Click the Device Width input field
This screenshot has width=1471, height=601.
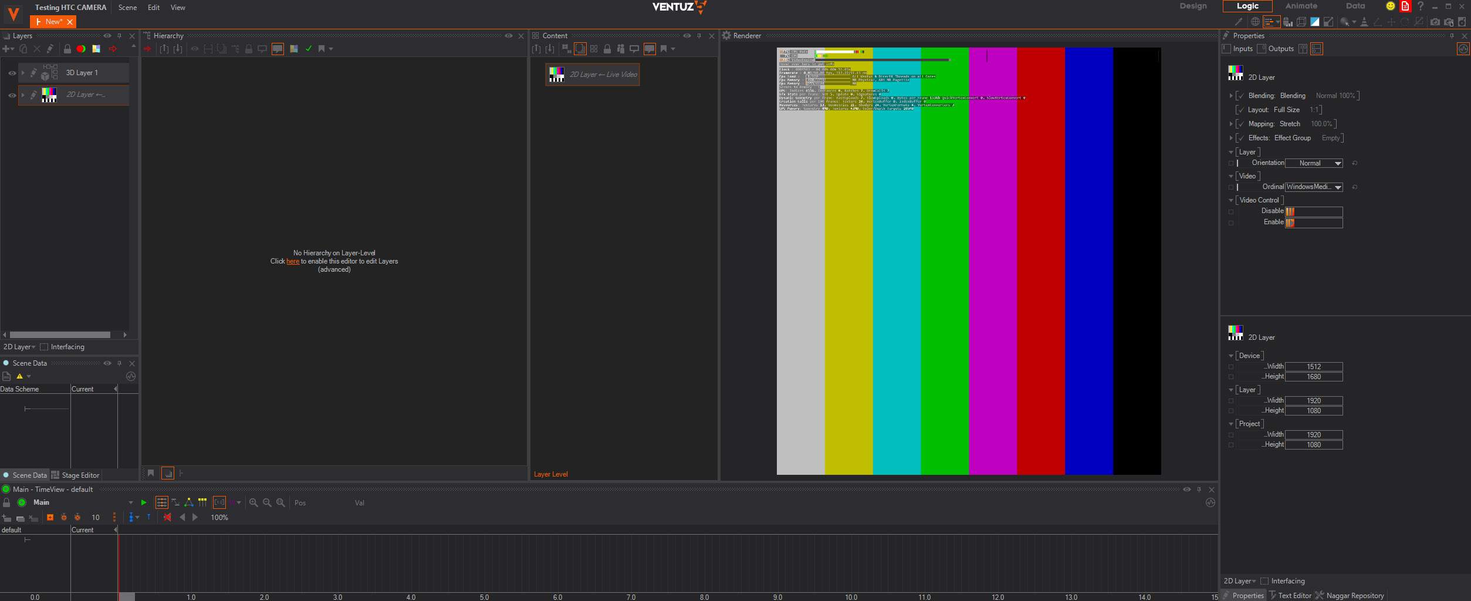click(1313, 367)
